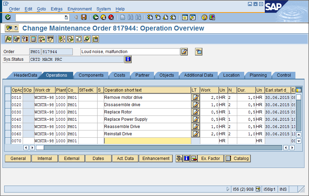Open the Environment menu
Viewport: 309px width, 196px height.
(x=80, y=9)
